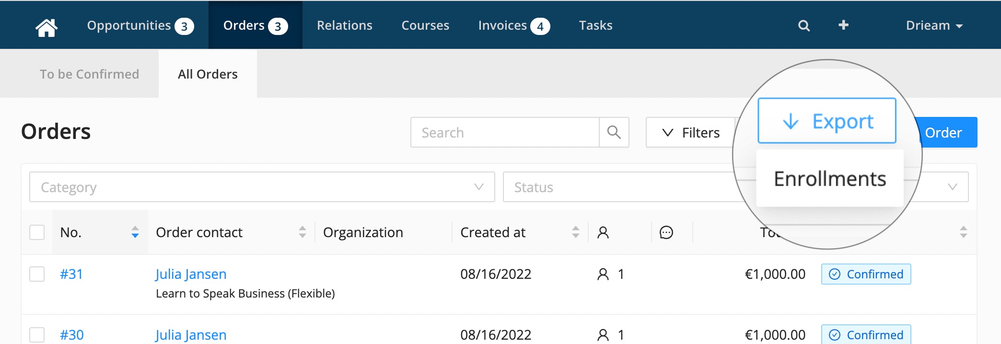
Task: Check the box for order #30
Action: (x=37, y=334)
